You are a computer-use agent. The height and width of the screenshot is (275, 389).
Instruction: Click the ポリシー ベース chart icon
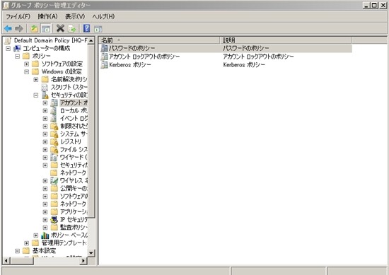pyautogui.click(x=45, y=235)
